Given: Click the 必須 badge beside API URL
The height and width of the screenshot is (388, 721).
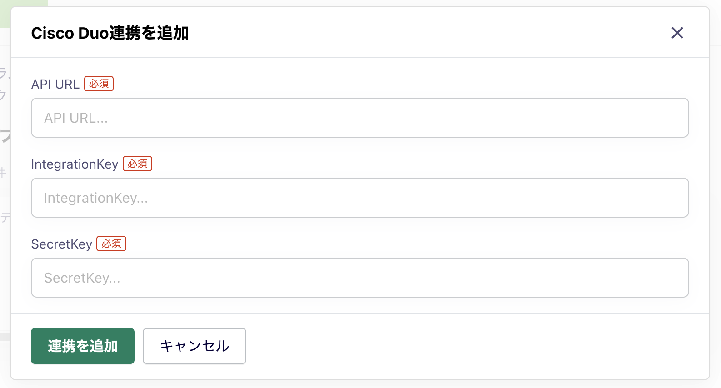Looking at the screenshot, I should tap(99, 84).
